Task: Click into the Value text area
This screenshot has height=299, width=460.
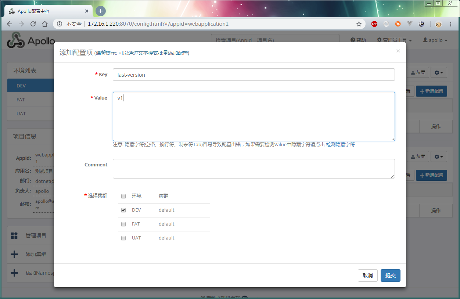Action: [254, 116]
